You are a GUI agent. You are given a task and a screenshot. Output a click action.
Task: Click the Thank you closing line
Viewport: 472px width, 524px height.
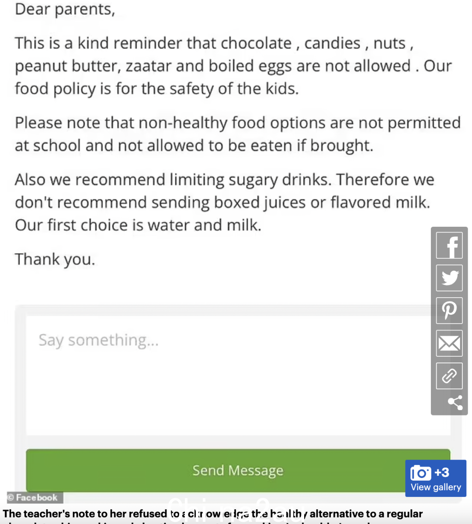pyautogui.click(x=55, y=259)
